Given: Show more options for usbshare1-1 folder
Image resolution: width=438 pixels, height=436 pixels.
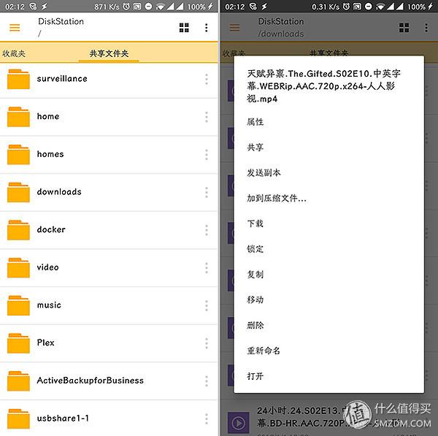Looking at the screenshot, I should pyautogui.click(x=207, y=418).
